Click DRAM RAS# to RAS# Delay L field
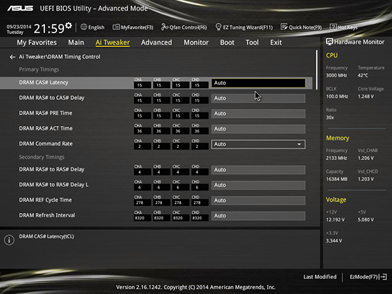The image size is (392, 294). (x=258, y=185)
